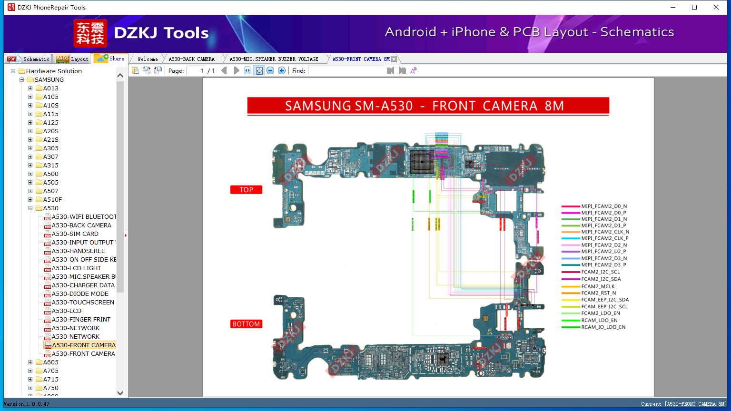Open the A530-HANDSEREE tree file
The width and height of the screenshot is (731, 411).
tap(79, 251)
